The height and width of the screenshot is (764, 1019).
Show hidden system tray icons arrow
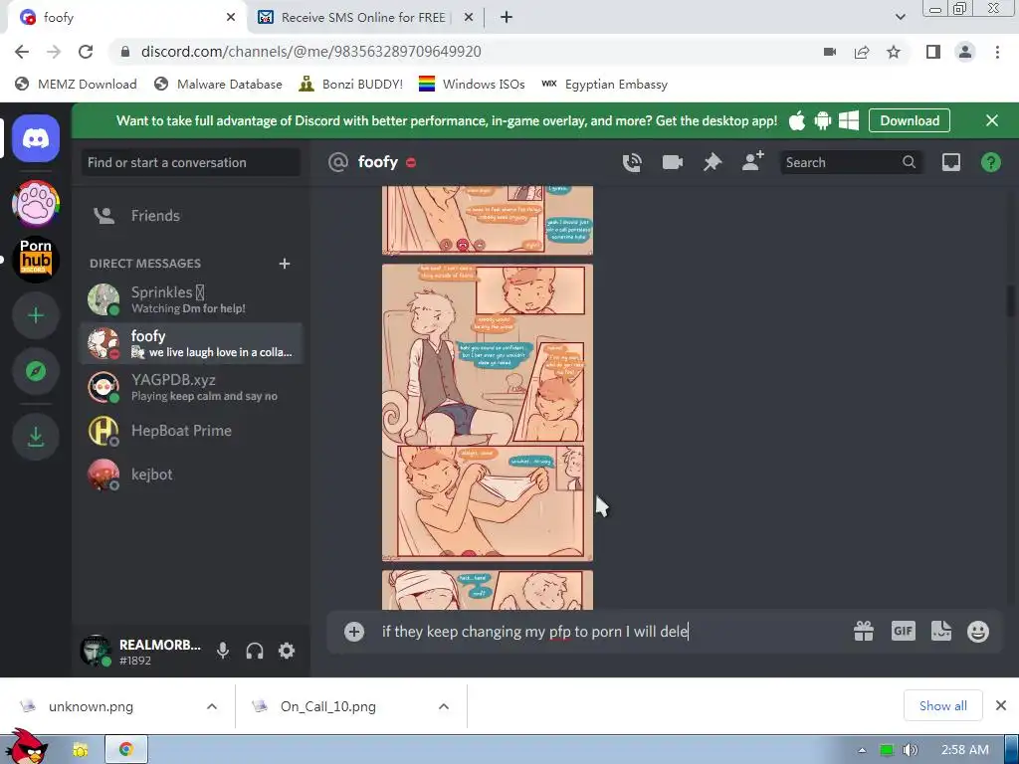(x=862, y=750)
